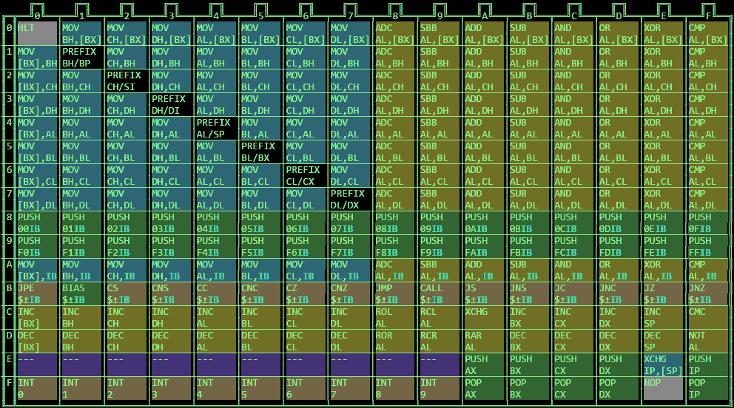Select the gray NOP cell
The height and width of the screenshot is (408, 734).
click(x=663, y=388)
